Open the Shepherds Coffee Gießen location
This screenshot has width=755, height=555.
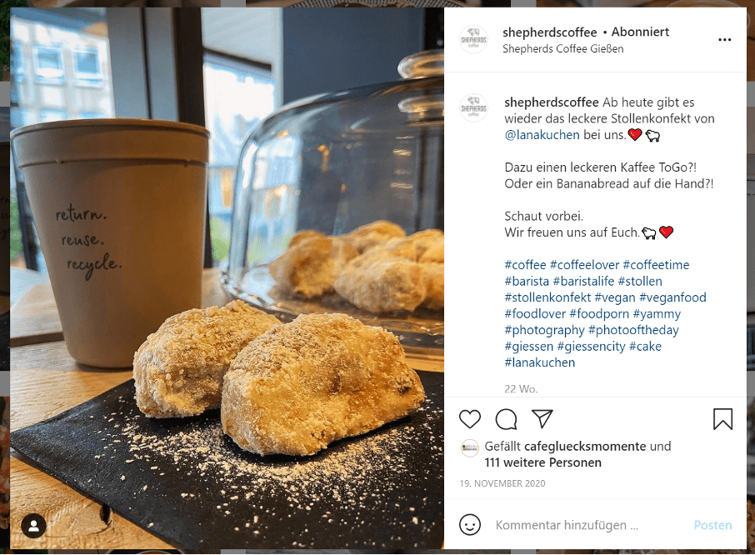[x=562, y=48]
